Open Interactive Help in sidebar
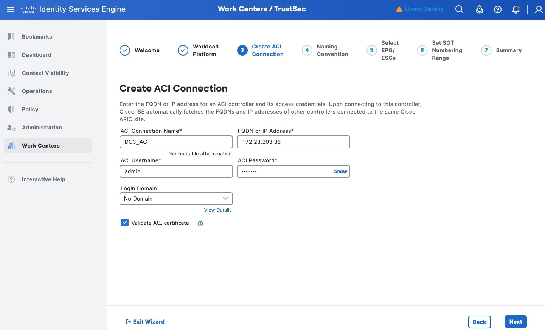 click(48, 179)
